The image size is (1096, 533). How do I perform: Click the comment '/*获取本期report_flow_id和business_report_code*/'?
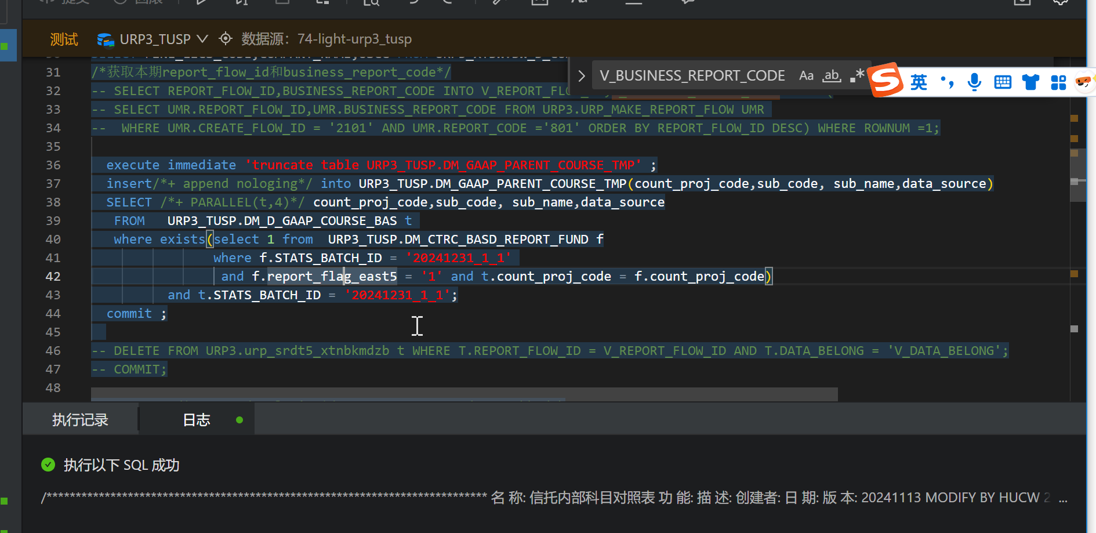pyautogui.click(x=271, y=72)
